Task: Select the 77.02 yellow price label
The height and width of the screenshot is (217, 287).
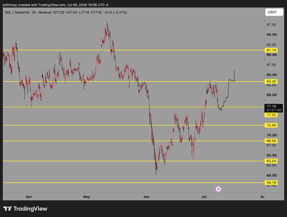Action: coord(271,115)
